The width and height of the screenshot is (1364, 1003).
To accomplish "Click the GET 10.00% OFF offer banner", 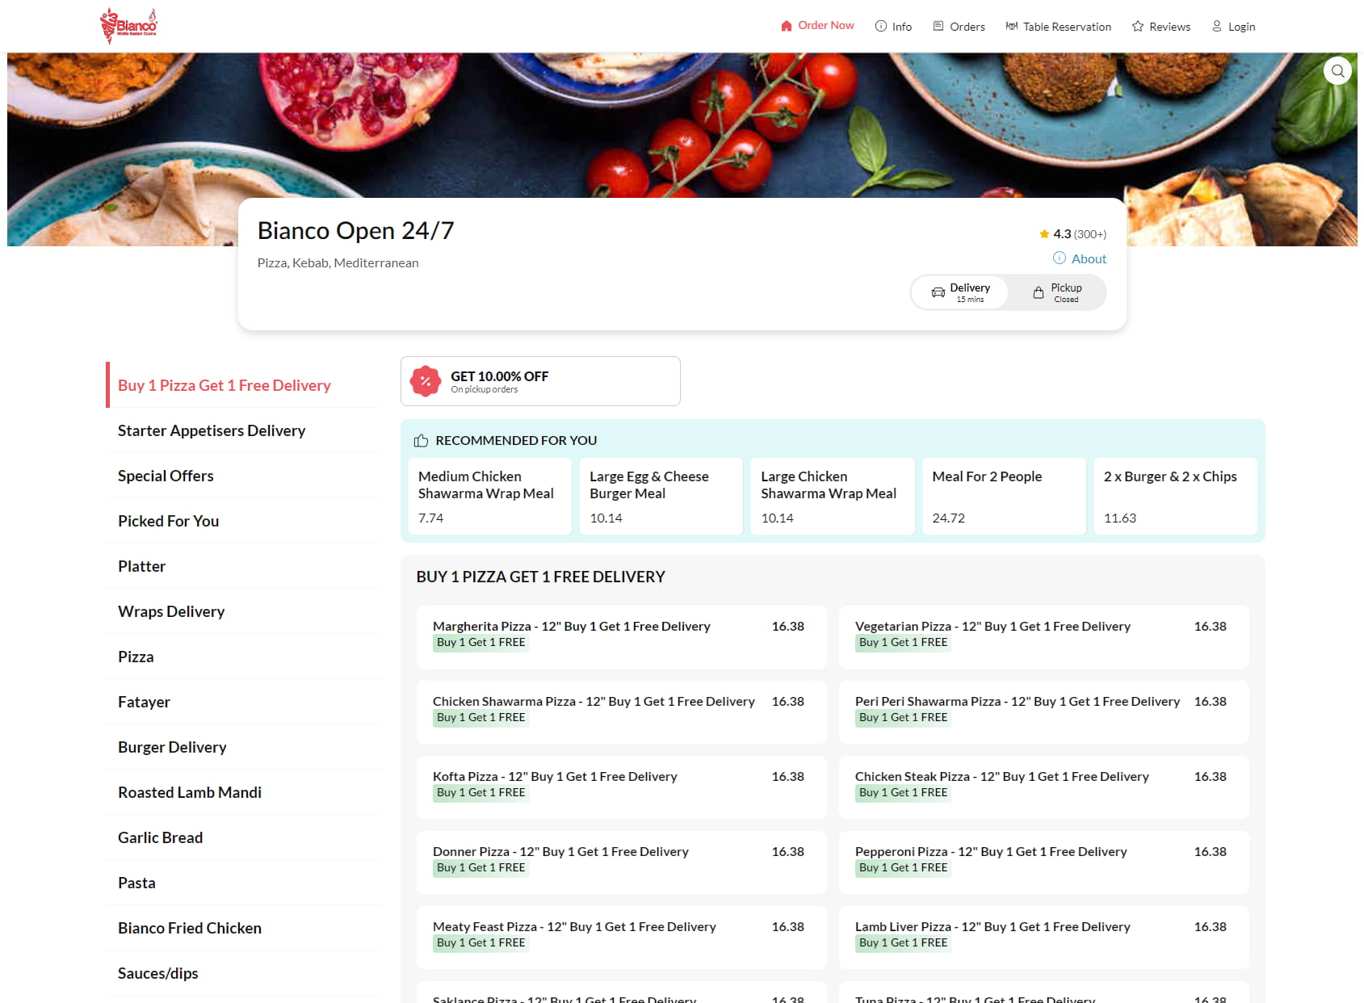I will 540,381.
